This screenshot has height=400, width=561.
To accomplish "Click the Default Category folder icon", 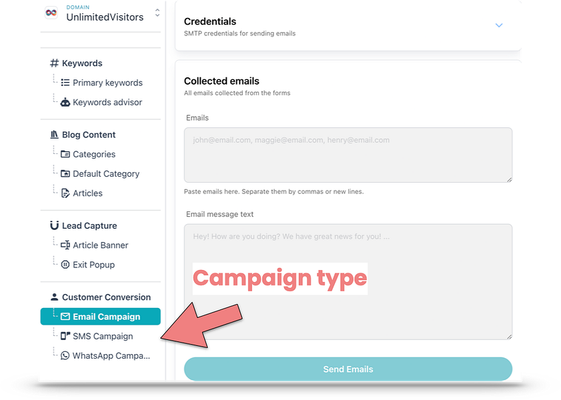I will [x=65, y=173].
